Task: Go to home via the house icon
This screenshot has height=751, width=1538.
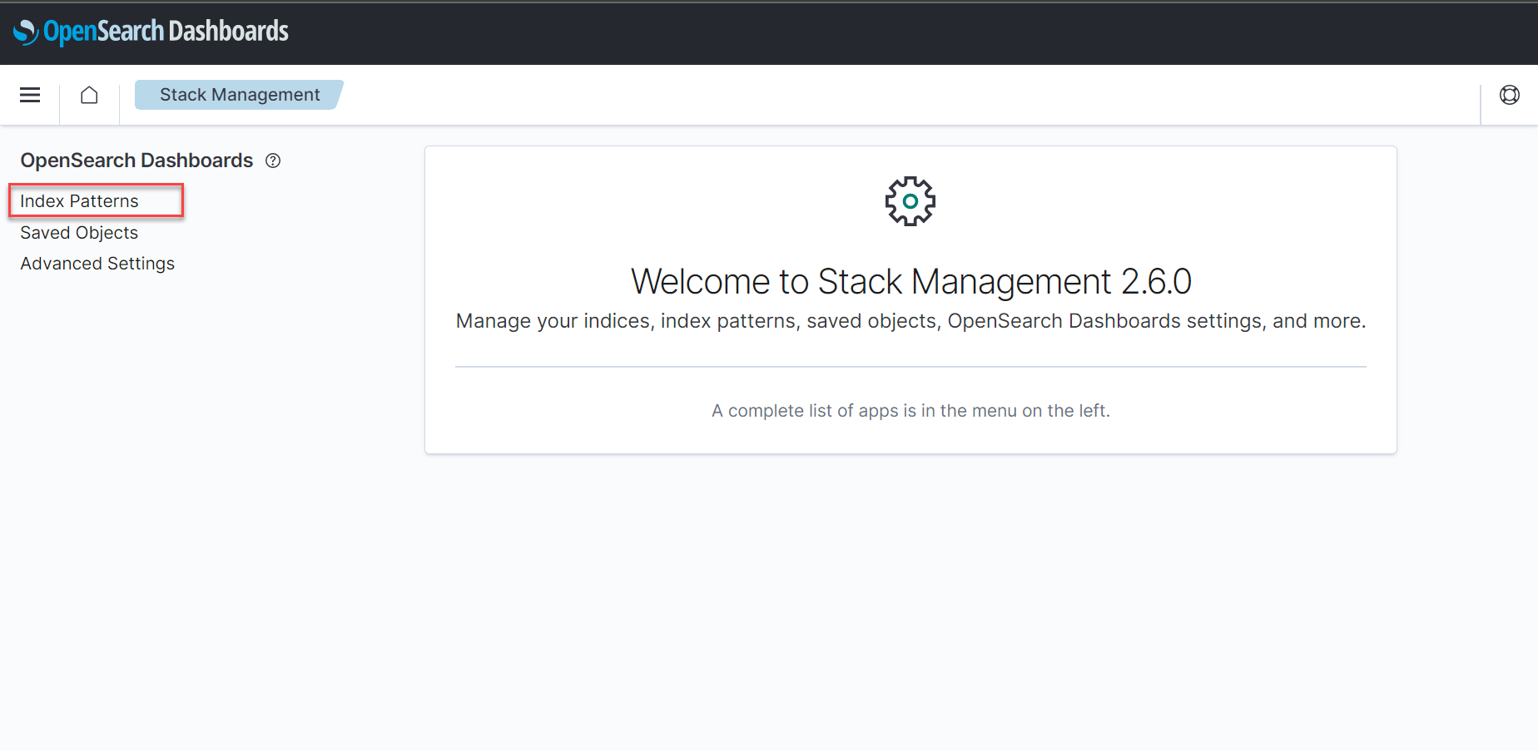Action: [x=89, y=95]
